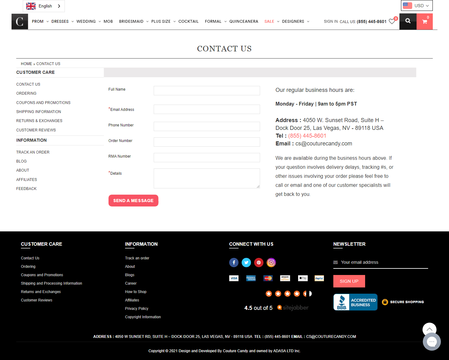Visit the Privacy Policy footer link

point(137,308)
